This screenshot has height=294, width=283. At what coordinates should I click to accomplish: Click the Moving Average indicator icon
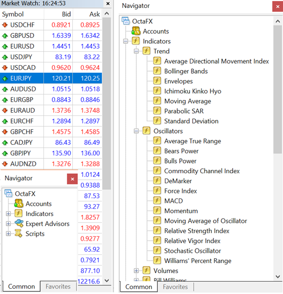157,101
